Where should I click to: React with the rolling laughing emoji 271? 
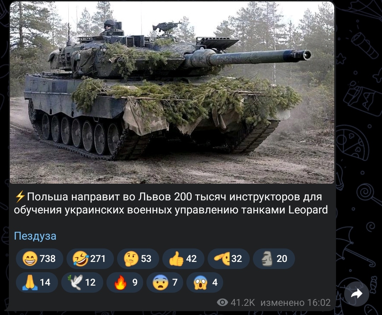pyautogui.click(x=90, y=259)
